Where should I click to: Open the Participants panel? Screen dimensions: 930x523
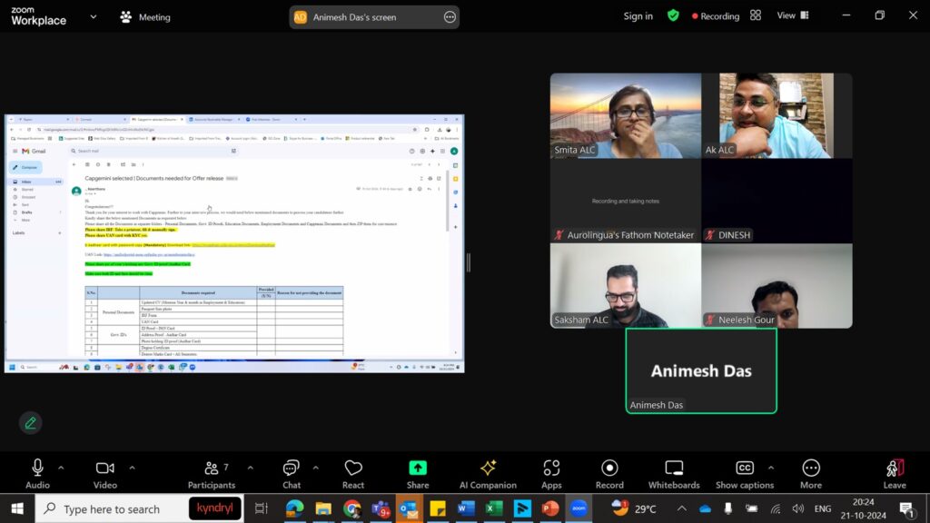click(x=212, y=473)
